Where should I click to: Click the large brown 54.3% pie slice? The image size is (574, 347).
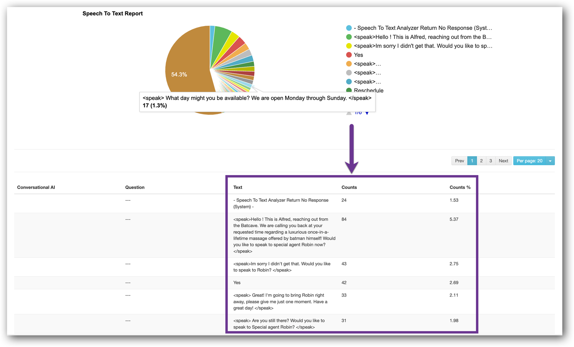184,63
